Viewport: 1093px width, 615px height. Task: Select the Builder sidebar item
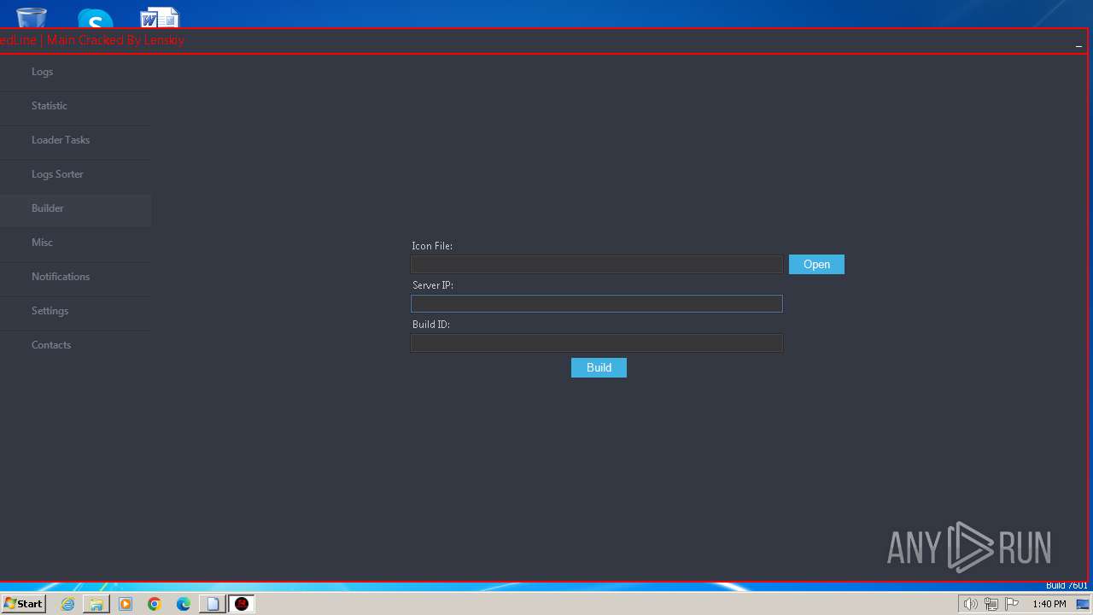75,208
